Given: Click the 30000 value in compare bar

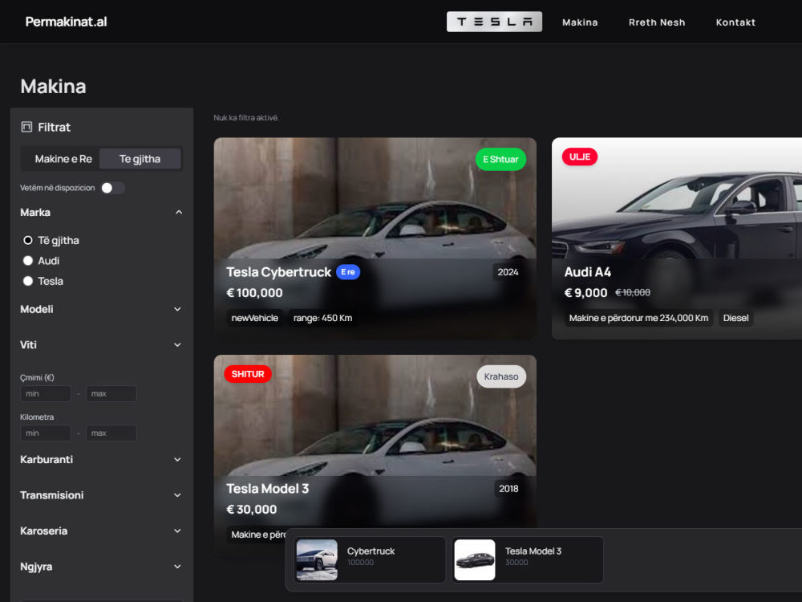Looking at the screenshot, I should pyautogui.click(x=516, y=563).
